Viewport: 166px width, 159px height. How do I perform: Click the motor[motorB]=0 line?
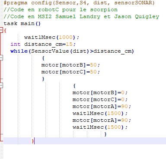[100, 92]
